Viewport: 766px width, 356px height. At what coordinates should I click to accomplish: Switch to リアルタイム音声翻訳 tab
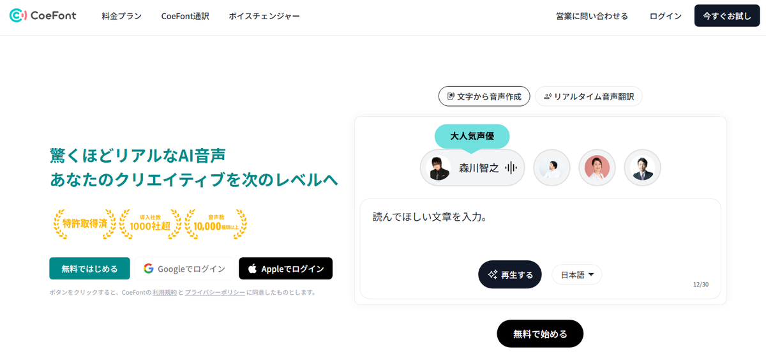589,96
